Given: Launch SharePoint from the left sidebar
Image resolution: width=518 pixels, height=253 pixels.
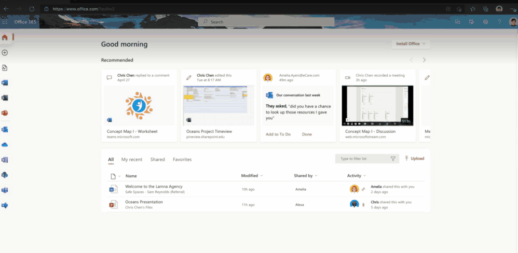Looking at the screenshot, I should 5,175.
